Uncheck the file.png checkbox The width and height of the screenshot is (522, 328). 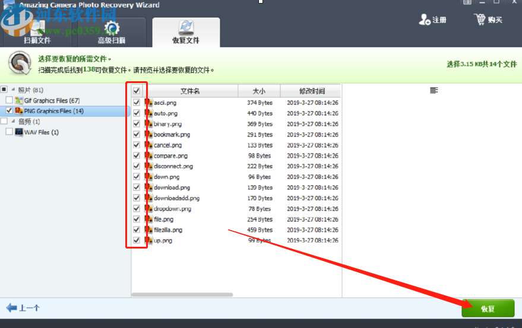pos(137,219)
